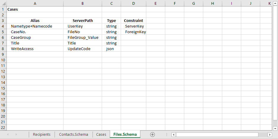Add a new sheet with plus icon
The height and width of the screenshot is (139, 278).
pos(152,134)
